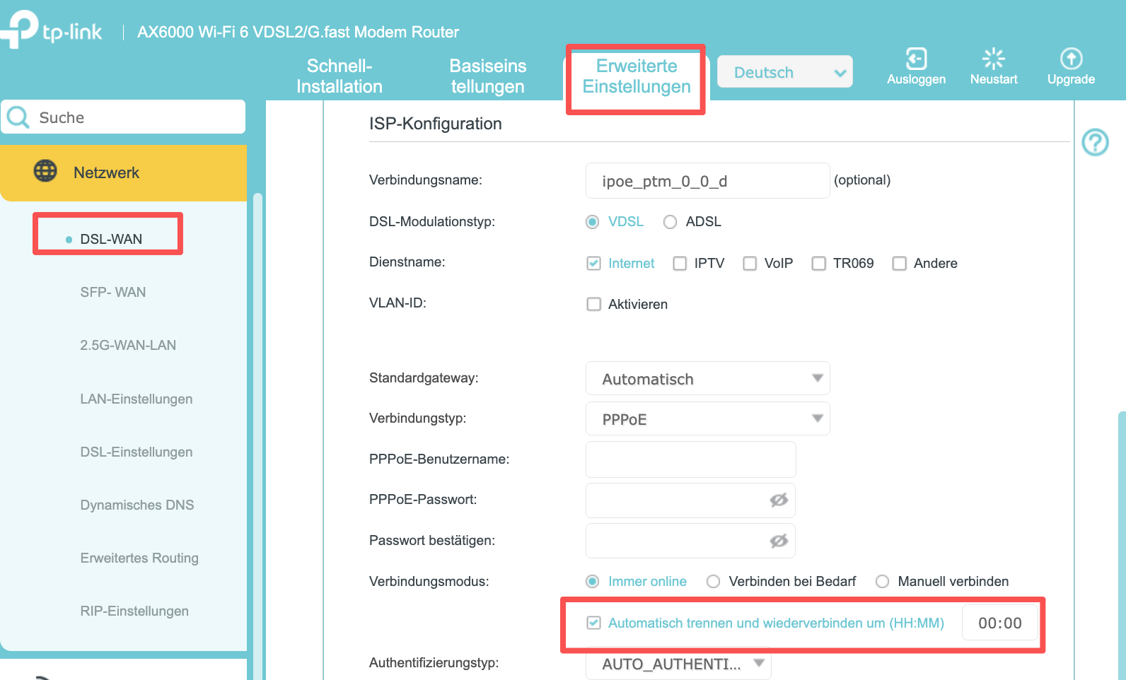This screenshot has height=680, width=1126.
Task: Select Immer online connection mode
Action: click(593, 581)
